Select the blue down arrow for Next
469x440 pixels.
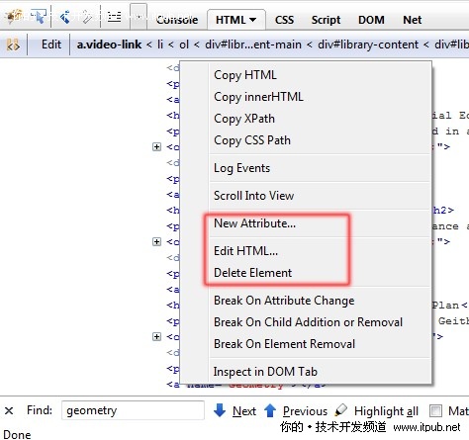[220, 410]
